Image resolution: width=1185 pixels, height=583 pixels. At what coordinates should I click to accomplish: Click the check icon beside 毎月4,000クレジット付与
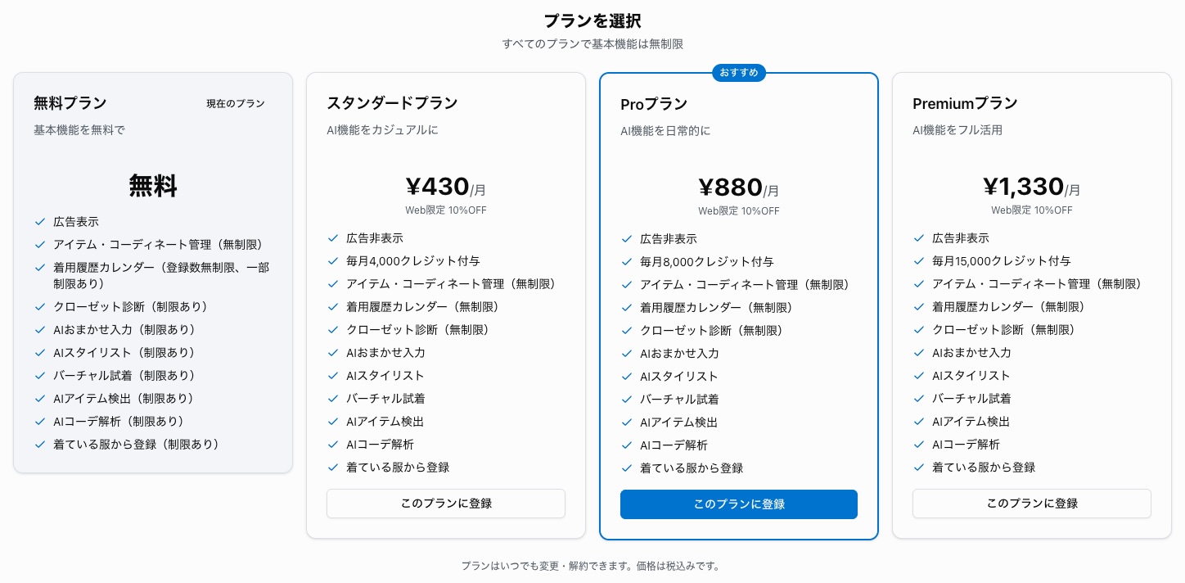click(333, 260)
